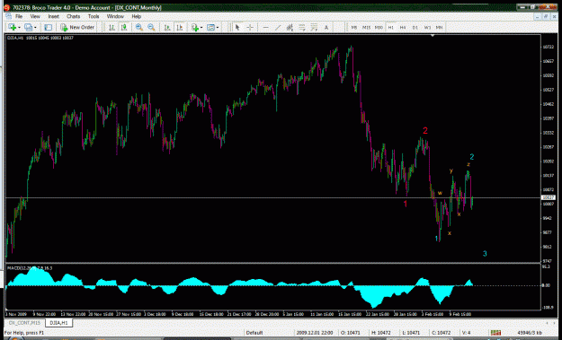562x340 pixels.
Task: Select the arrow Cursor tool
Action: pos(237,27)
